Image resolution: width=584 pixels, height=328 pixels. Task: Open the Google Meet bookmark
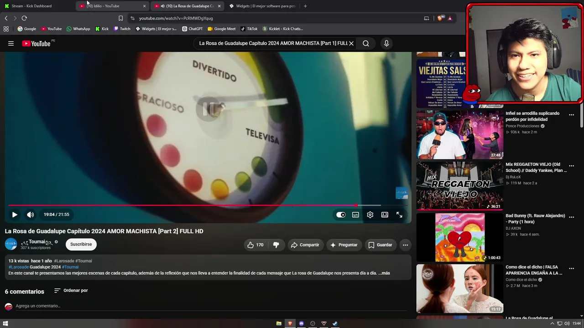222,29
